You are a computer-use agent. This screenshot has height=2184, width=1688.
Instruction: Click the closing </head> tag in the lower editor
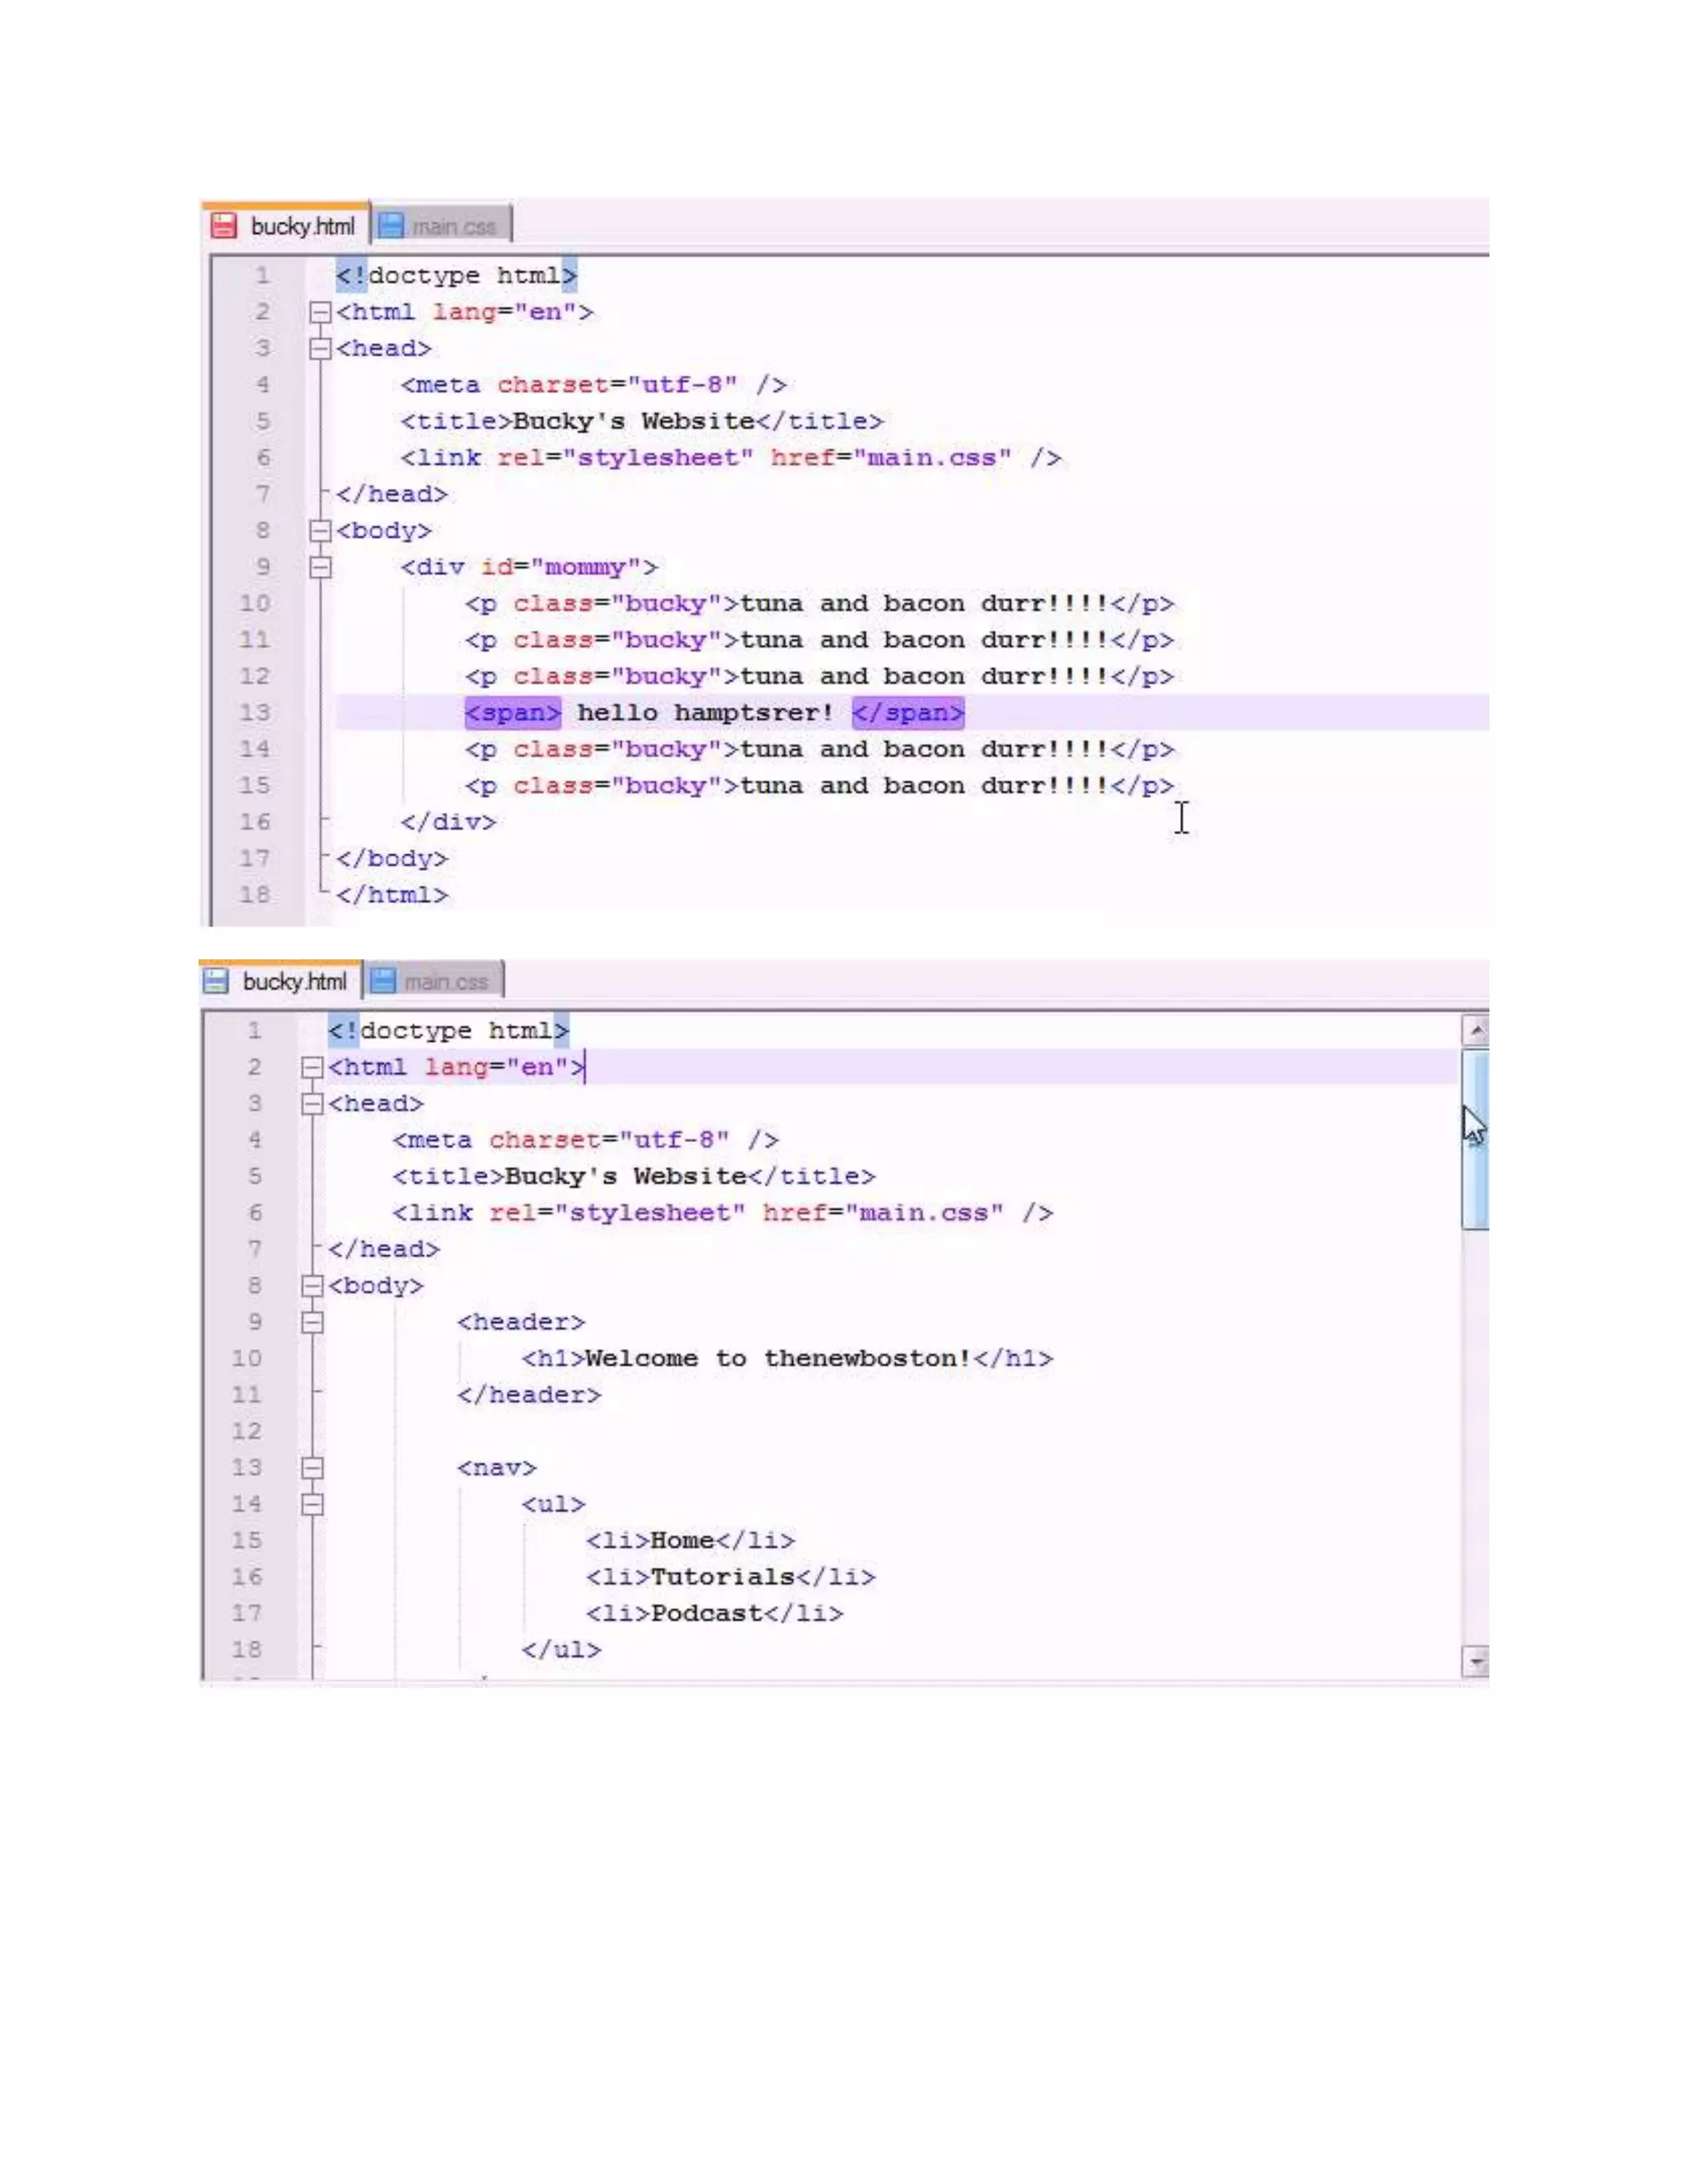coord(384,1250)
